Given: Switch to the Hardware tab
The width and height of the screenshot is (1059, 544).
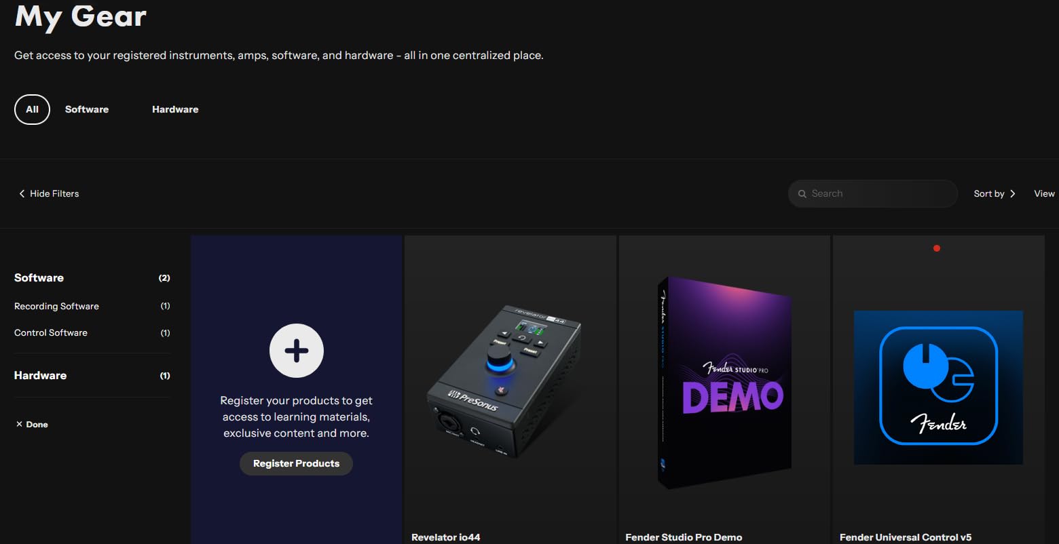Looking at the screenshot, I should click(x=175, y=109).
